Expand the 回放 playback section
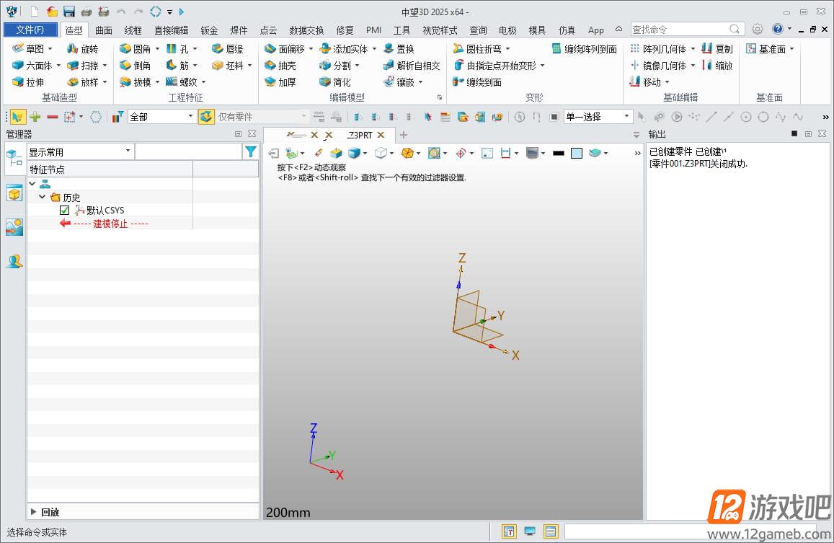This screenshot has width=834, height=543. 33,511
